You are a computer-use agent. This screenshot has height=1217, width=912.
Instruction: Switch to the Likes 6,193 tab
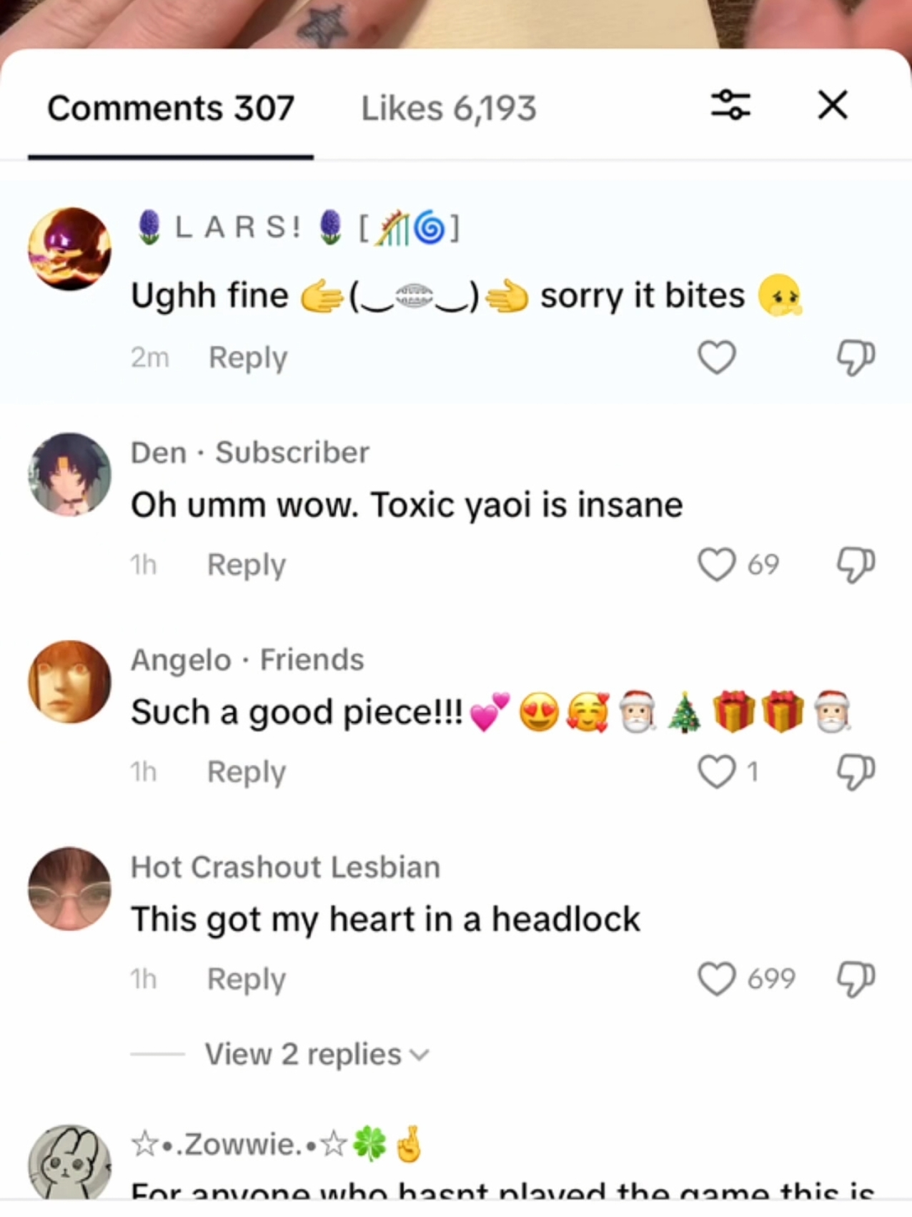tap(448, 109)
